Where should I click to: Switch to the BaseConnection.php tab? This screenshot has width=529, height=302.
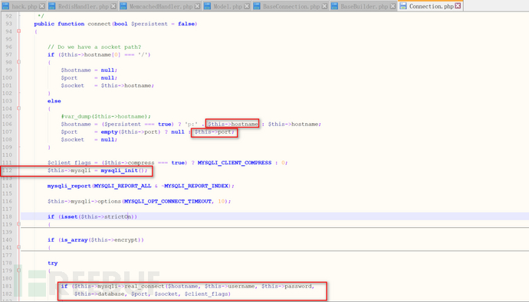click(290, 6)
